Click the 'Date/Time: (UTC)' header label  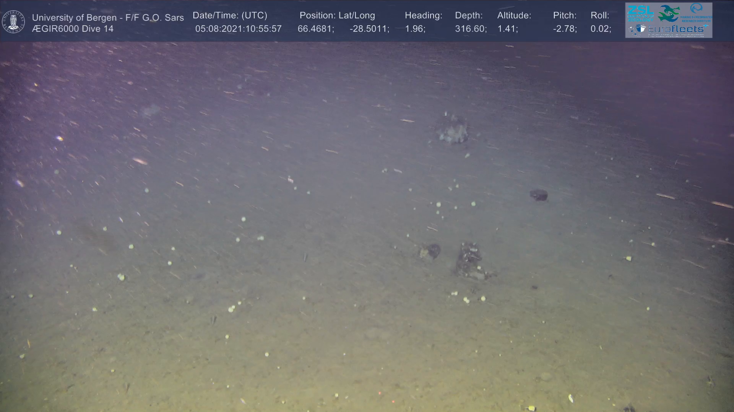230,15
